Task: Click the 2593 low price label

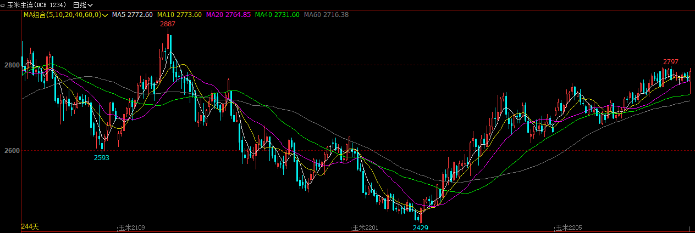Action: pyautogui.click(x=102, y=157)
